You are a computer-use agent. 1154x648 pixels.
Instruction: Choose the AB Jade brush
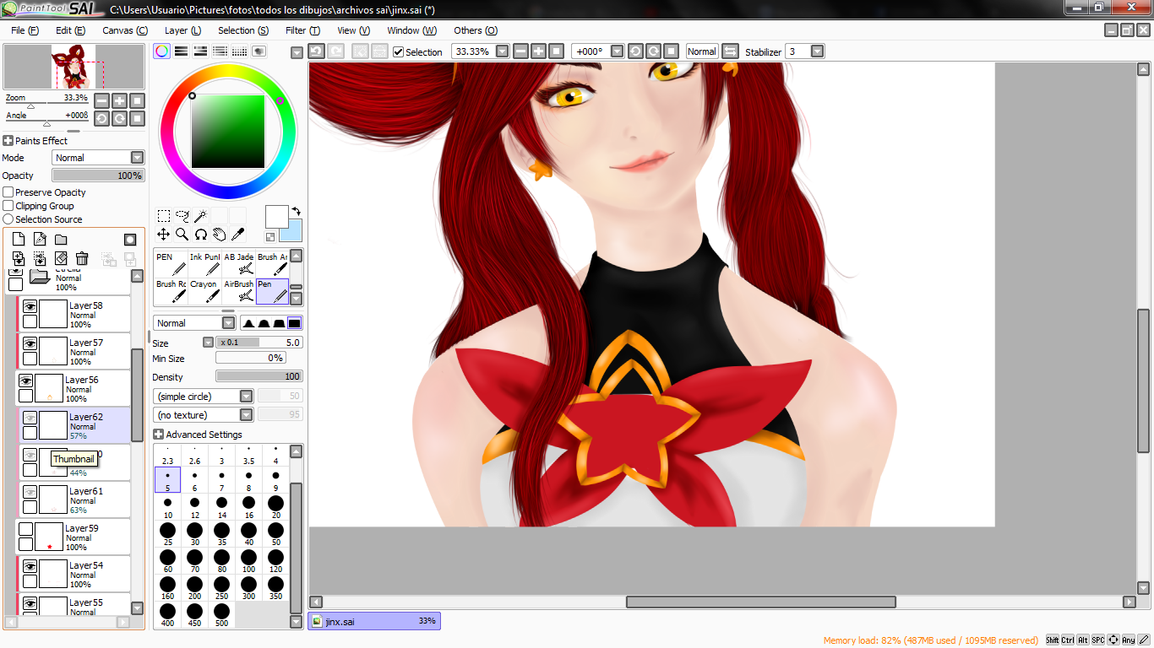point(239,264)
